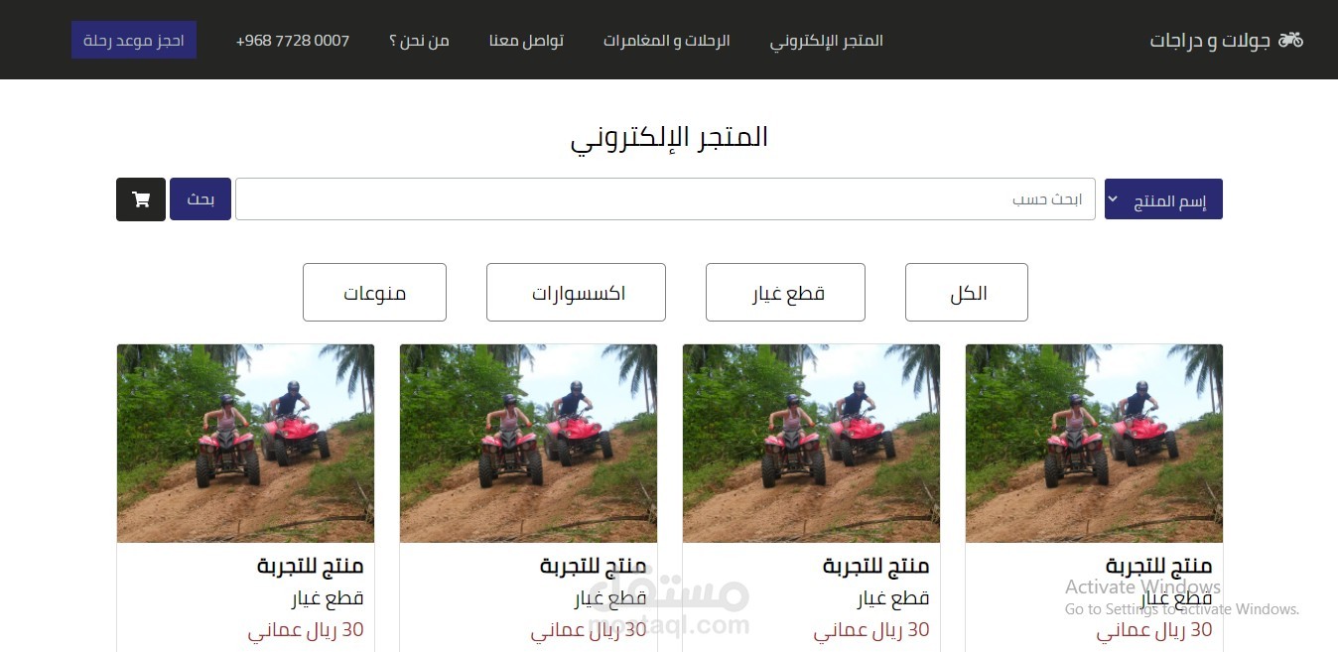Click the motorcycle logo icon

pyautogui.click(x=1290, y=40)
